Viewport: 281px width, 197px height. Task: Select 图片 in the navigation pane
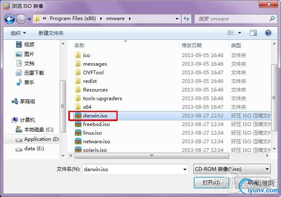[x=25, y=54]
